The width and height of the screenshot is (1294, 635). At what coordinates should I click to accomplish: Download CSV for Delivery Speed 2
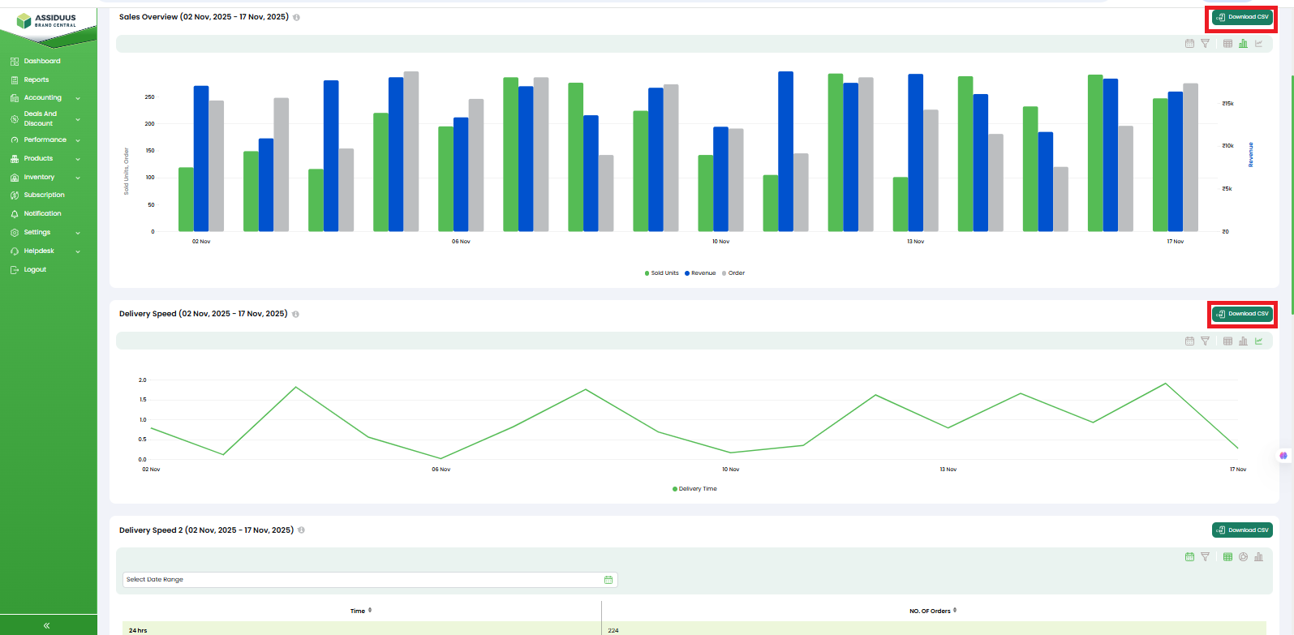[x=1241, y=530]
